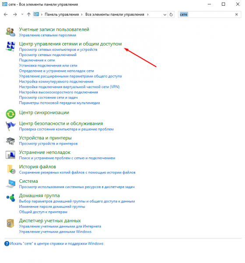Click Изменение пароля домашней группы
245x263 pixels.
(52, 206)
